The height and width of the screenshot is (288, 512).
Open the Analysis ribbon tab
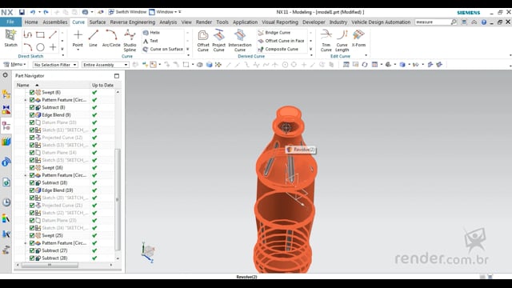(168, 22)
